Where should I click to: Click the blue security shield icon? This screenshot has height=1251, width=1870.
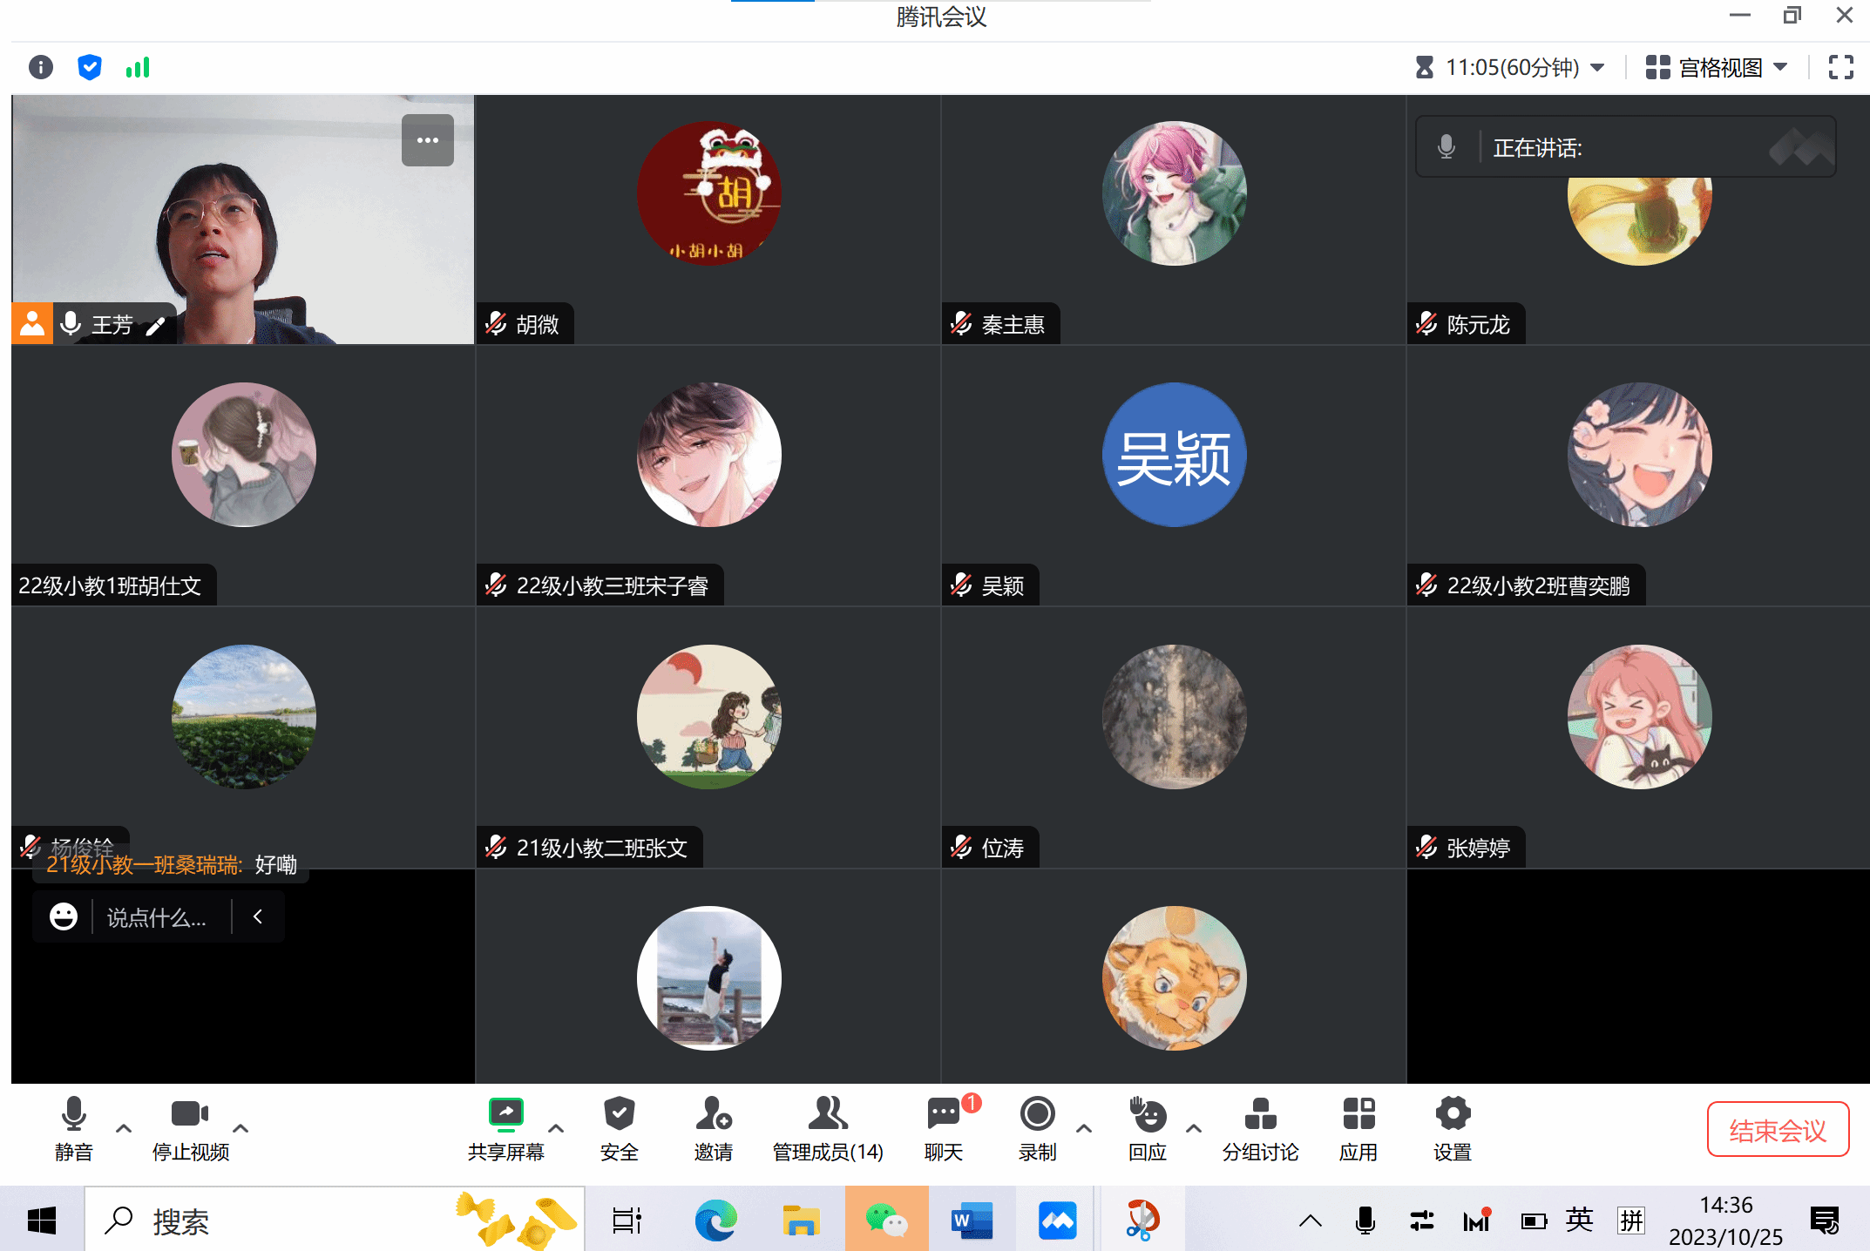coord(89,67)
